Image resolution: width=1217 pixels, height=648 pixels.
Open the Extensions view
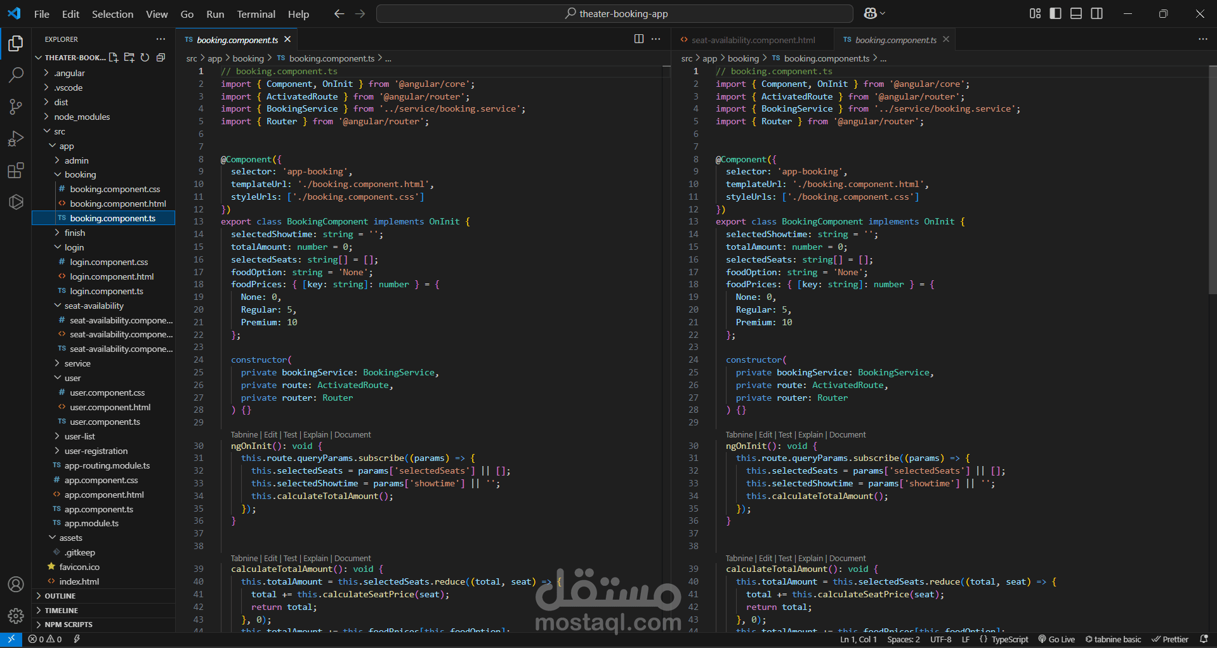click(x=16, y=170)
